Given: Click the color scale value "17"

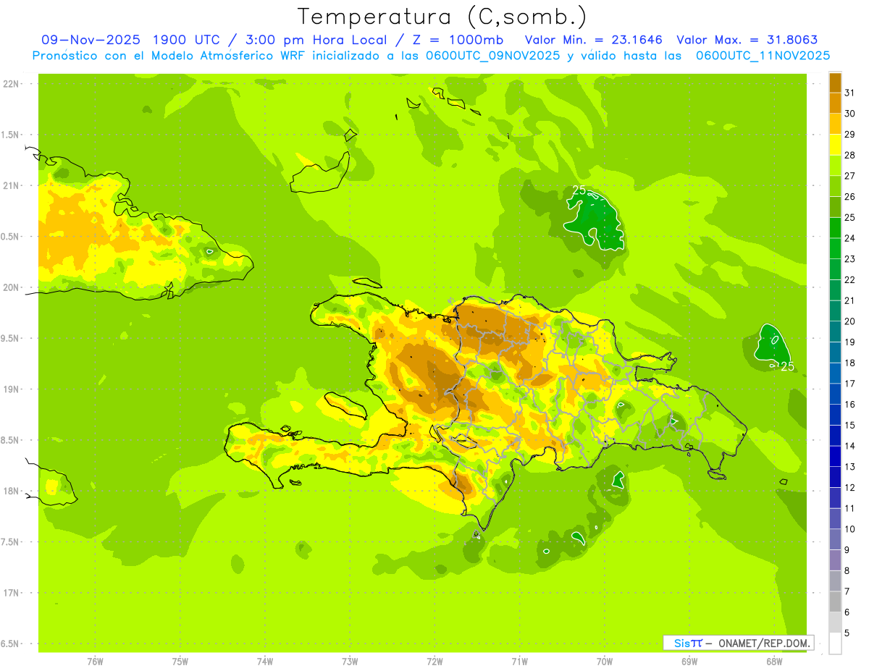Looking at the screenshot, I should tap(849, 384).
